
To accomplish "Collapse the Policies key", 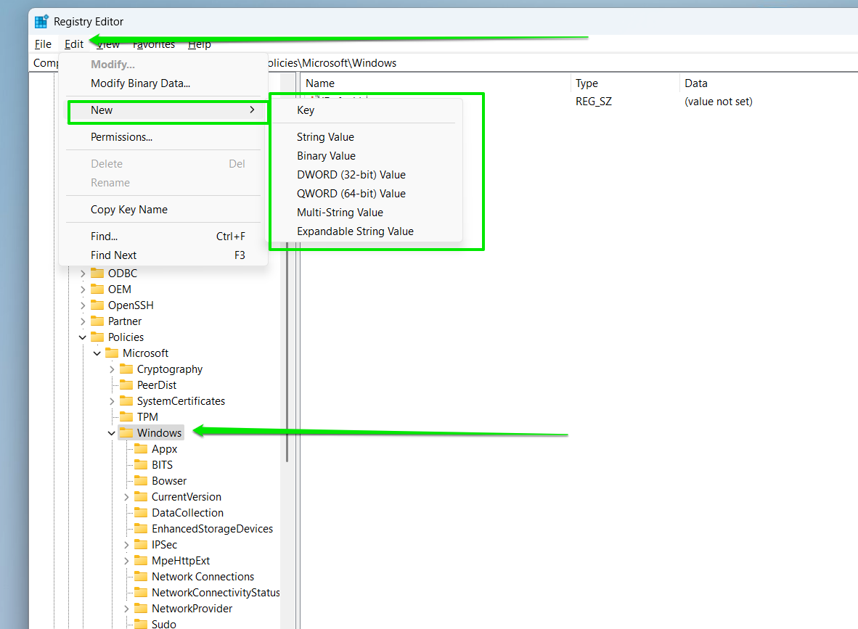I will tap(83, 337).
